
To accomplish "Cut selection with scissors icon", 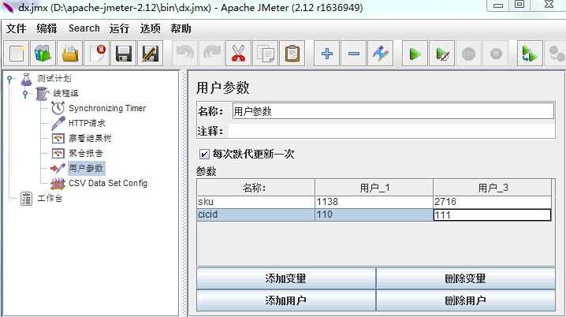I will [238, 54].
